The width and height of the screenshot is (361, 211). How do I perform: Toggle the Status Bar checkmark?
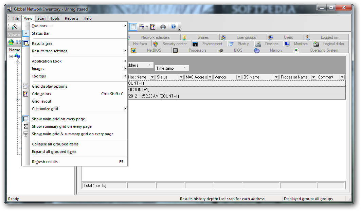pos(26,33)
